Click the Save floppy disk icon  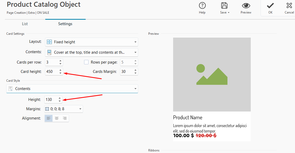click(224, 5)
